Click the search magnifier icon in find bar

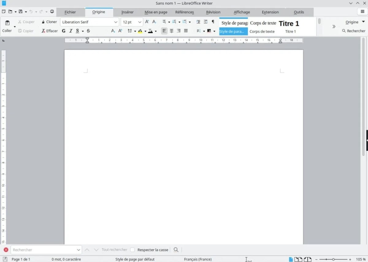[x=176, y=250]
